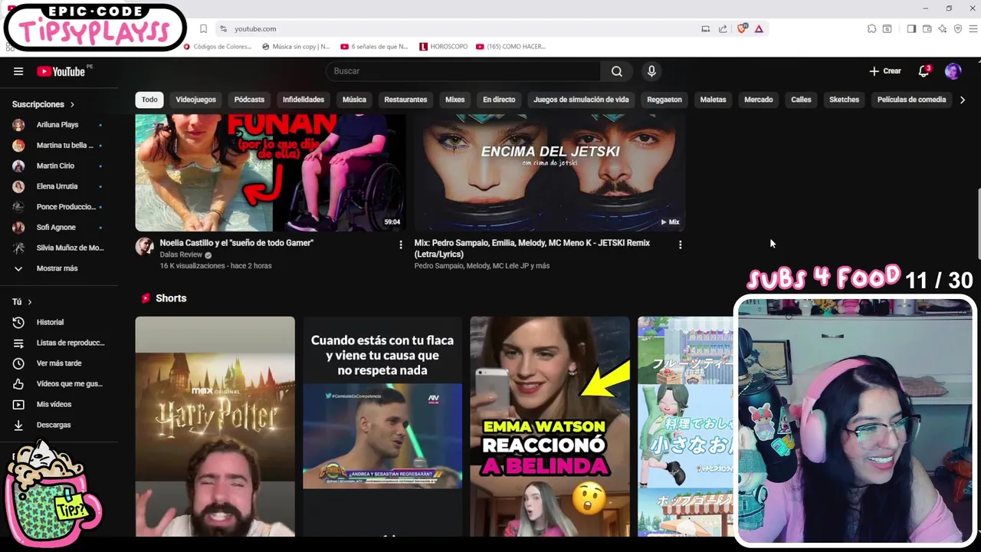Show more category chips with right arrow
Screen dimensions: 981x552
coord(963,100)
